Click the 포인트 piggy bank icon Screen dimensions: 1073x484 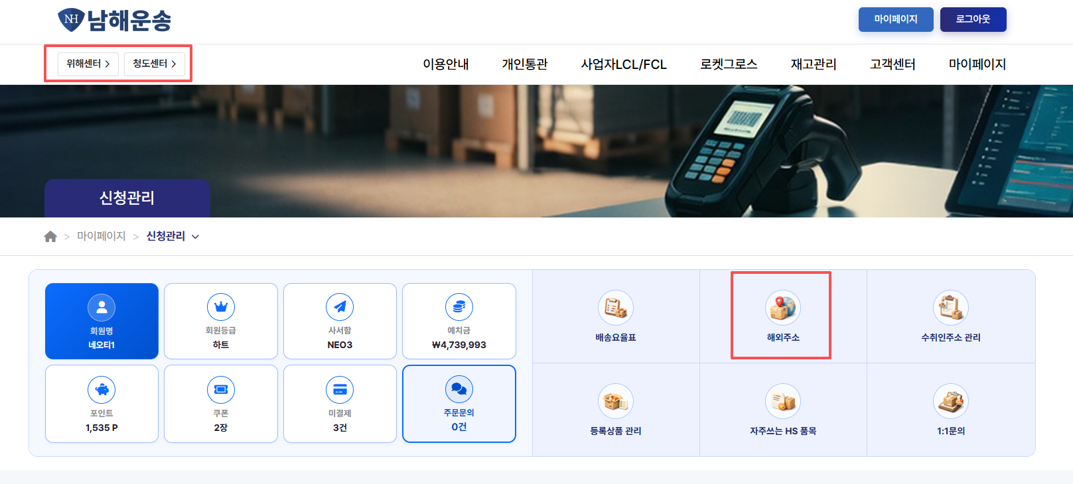tap(102, 390)
